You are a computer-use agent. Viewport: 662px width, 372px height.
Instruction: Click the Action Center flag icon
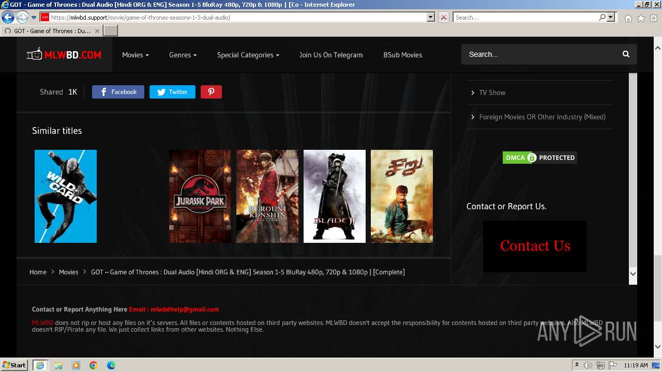tap(613, 365)
